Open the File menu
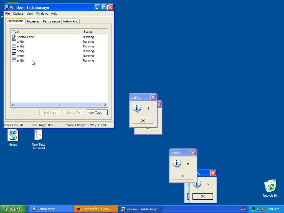Viewport: 284px width, 213px height. click(x=7, y=14)
